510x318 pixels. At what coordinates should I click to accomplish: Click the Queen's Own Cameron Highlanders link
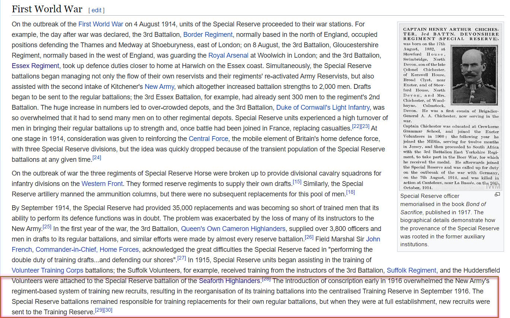click(x=233, y=229)
